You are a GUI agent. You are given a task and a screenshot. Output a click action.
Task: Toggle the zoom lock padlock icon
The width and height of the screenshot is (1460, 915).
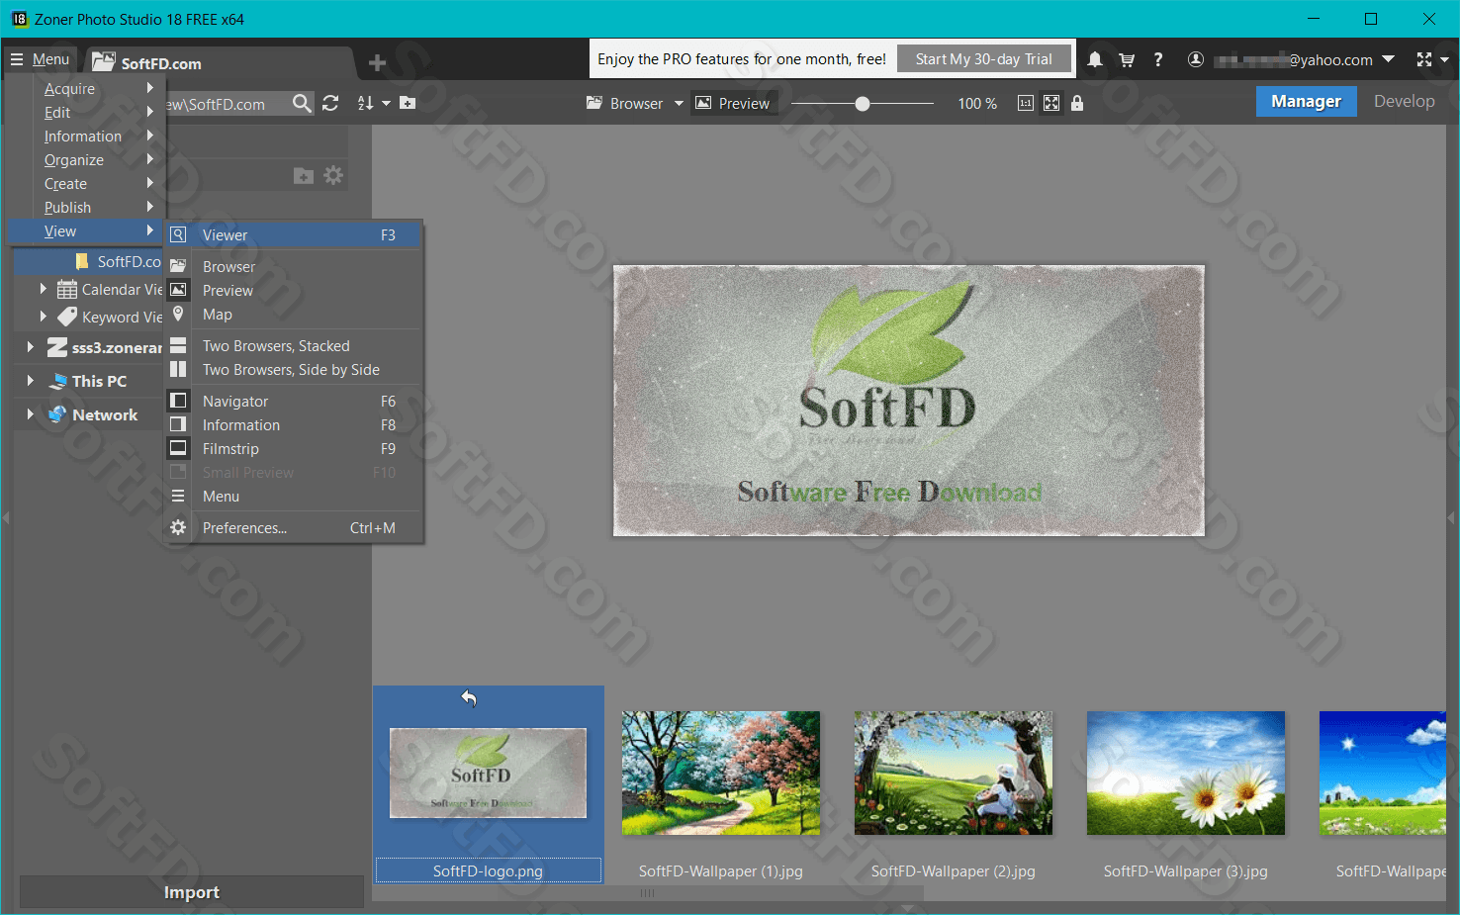point(1077,103)
